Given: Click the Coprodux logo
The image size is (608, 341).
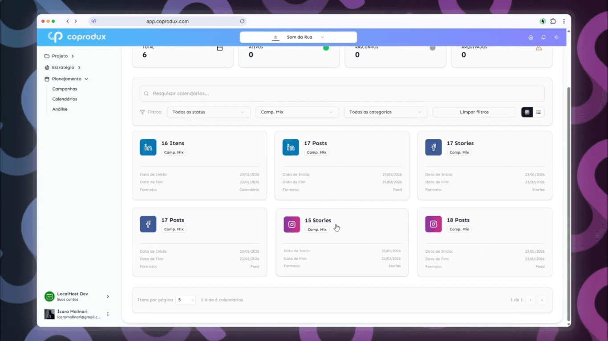Looking at the screenshot, I should coord(77,37).
